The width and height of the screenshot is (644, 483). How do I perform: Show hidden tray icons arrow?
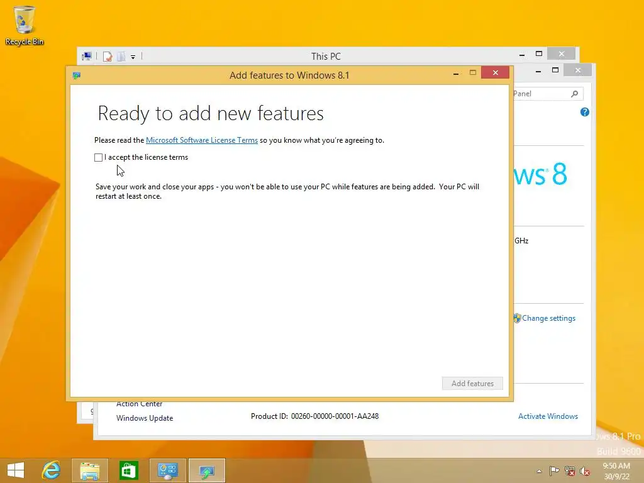(539, 471)
